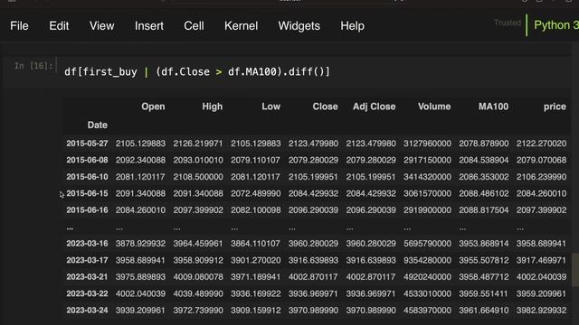The height and width of the screenshot is (325, 579).
Task: Select the 2015-06-16 row label
Action: 87,209
